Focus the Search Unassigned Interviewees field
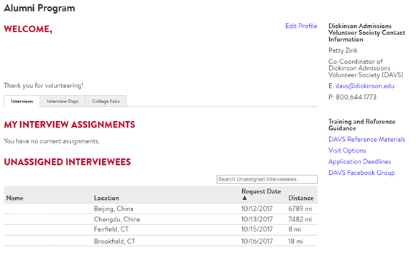The width and height of the screenshot is (416, 263). click(267, 179)
